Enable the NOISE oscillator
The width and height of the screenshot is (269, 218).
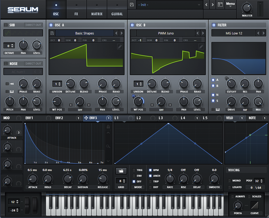pos(6,63)
